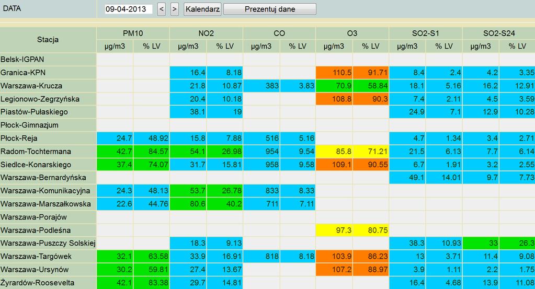The image size is (535, 289).
Task: Click the Warszawa-Bernardyńska station name
Action: coord(43,178)
